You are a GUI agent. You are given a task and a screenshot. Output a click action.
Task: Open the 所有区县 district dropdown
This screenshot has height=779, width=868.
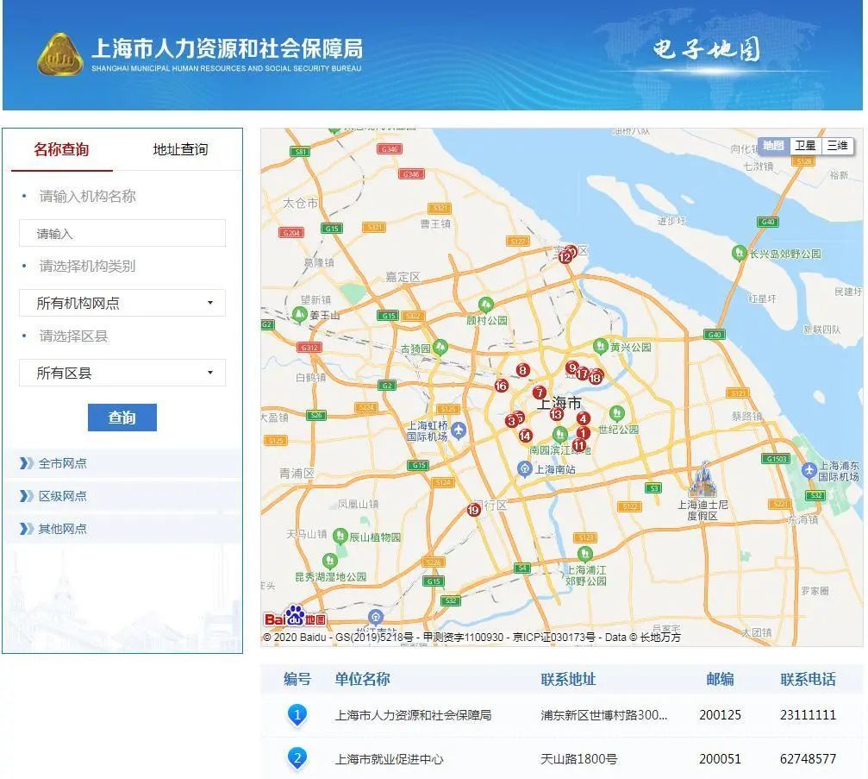(122, 373)
